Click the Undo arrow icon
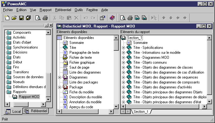 (x=86, y=18)
